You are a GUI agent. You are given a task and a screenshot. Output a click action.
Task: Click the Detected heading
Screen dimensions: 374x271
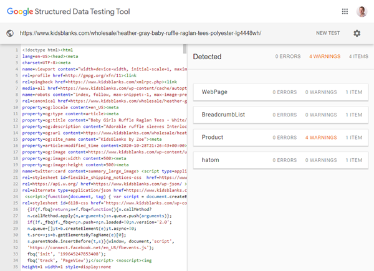(207, 57)
